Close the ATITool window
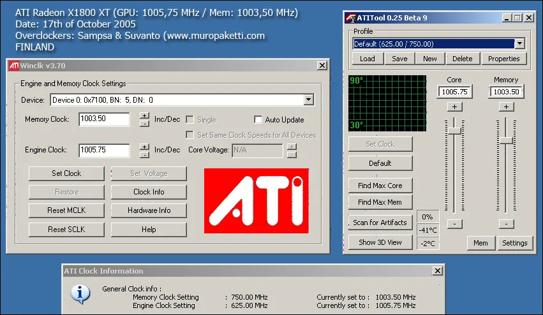Screen dimensions: 543x315 (x=529, y=18)
